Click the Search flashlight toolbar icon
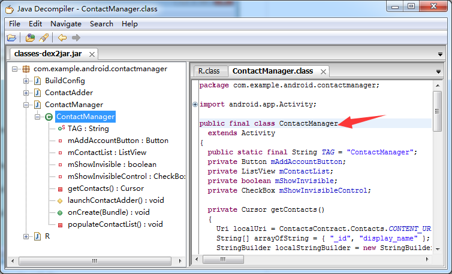The width and height of the screenshot is (452, 274). [x=44, y=38]
